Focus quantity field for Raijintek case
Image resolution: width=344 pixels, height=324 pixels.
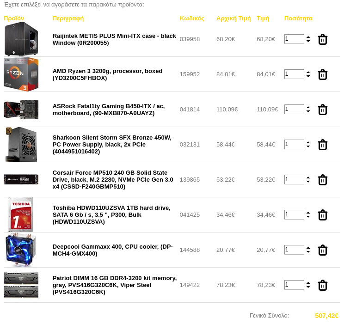294,39
